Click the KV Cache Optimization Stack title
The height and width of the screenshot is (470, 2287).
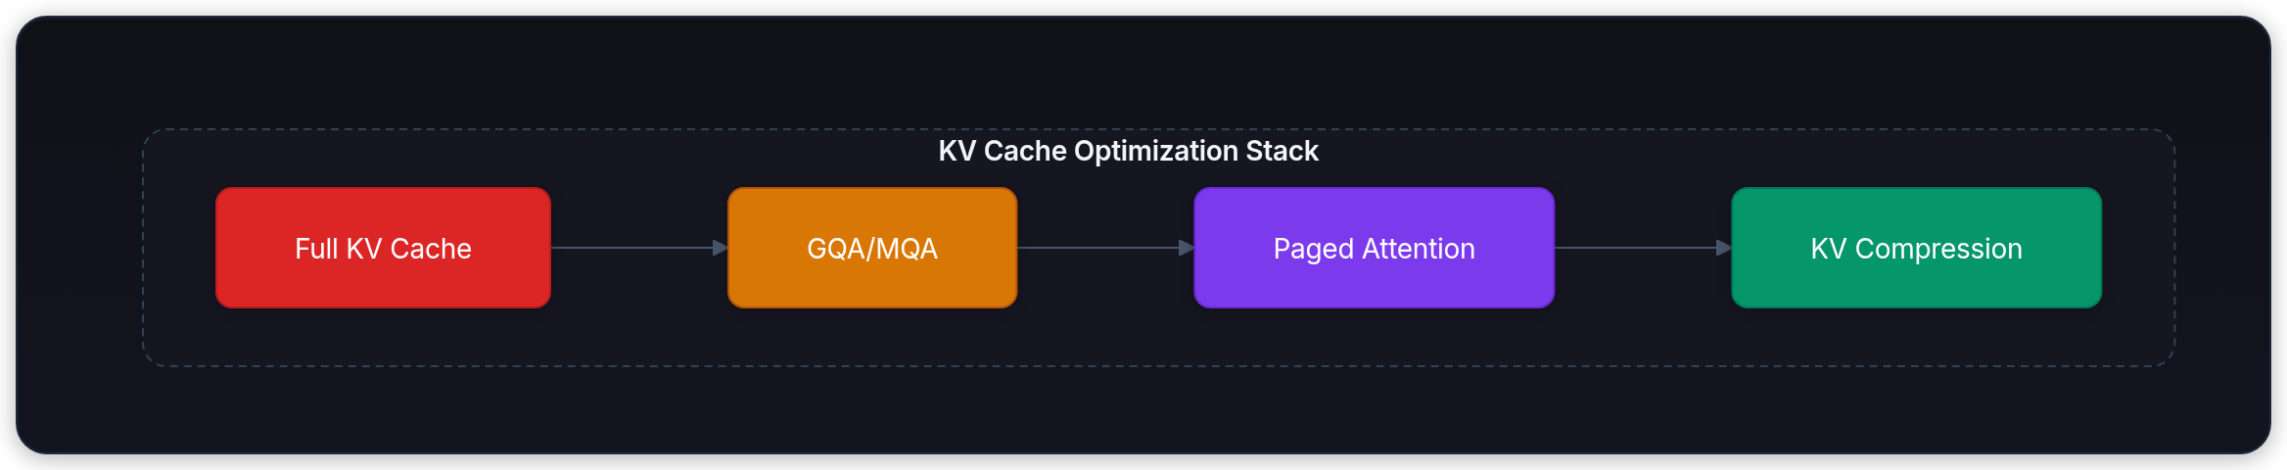pos(1128,151)
